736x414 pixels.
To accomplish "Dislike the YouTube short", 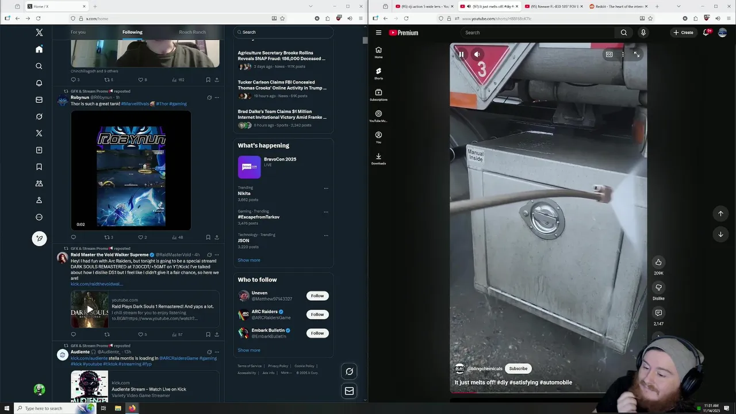I will pyautogui.click(x=658, y=287).
